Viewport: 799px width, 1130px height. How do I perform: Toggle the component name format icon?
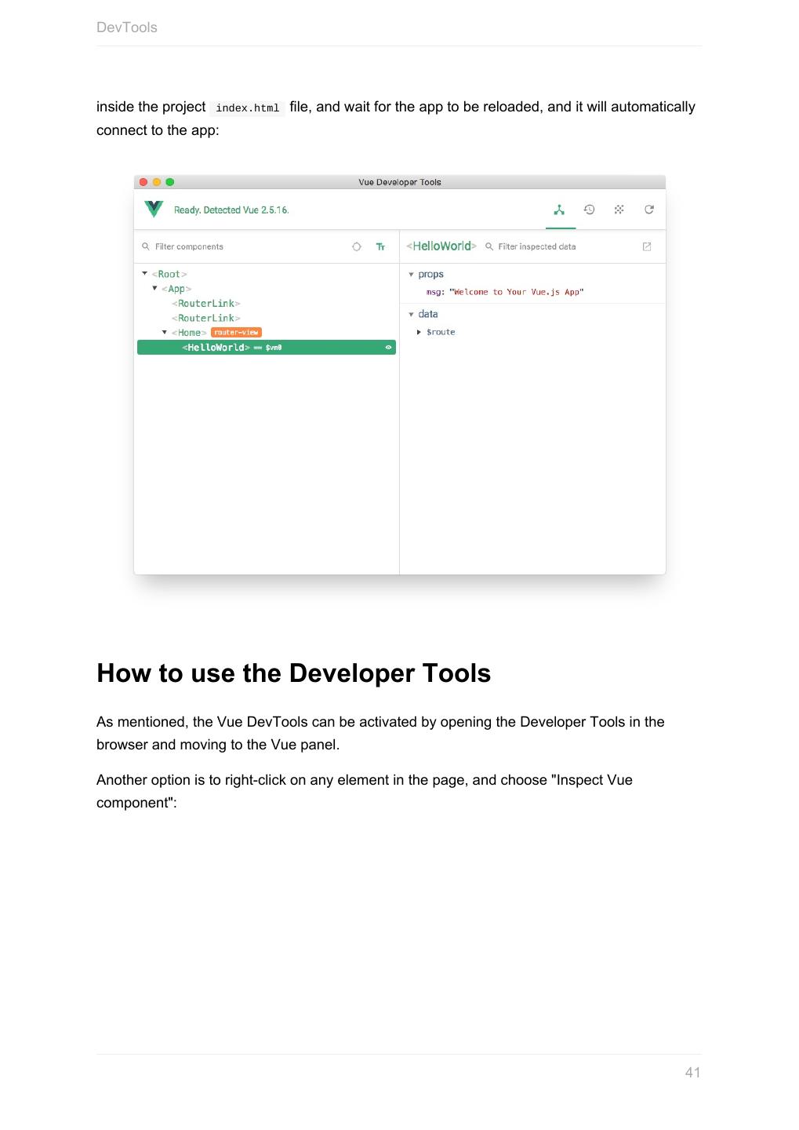point(380,246)
